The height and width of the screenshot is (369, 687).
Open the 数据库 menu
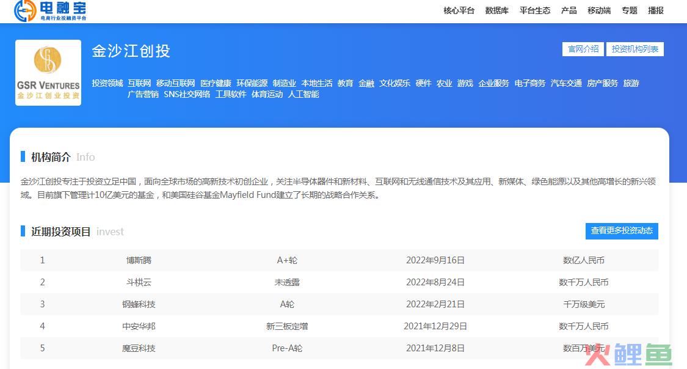(497, 10)
